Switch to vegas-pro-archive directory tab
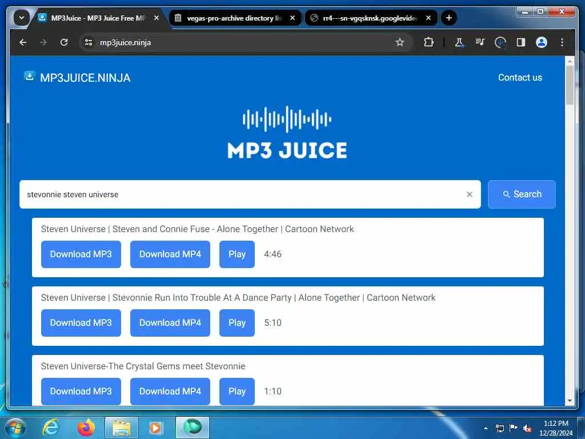 click(235, 18)
